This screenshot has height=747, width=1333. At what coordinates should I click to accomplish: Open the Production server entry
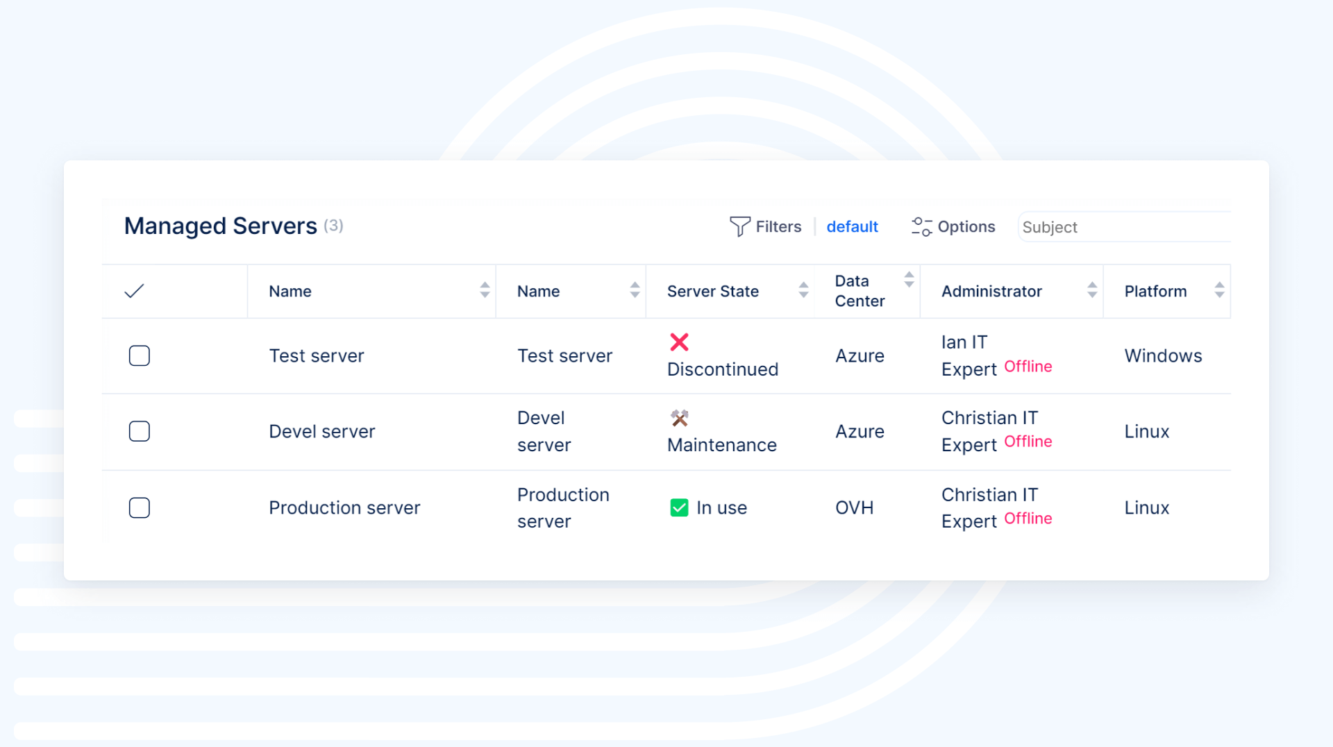click(x=344, y=507)
